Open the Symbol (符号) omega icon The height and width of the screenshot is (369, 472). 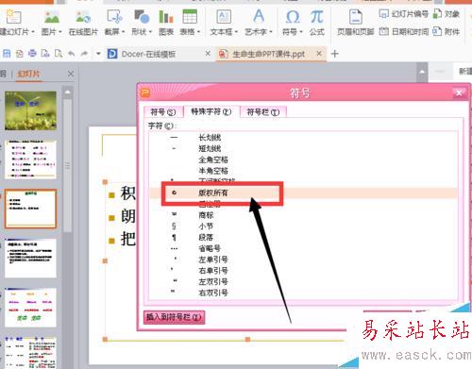tap(293, 16)
